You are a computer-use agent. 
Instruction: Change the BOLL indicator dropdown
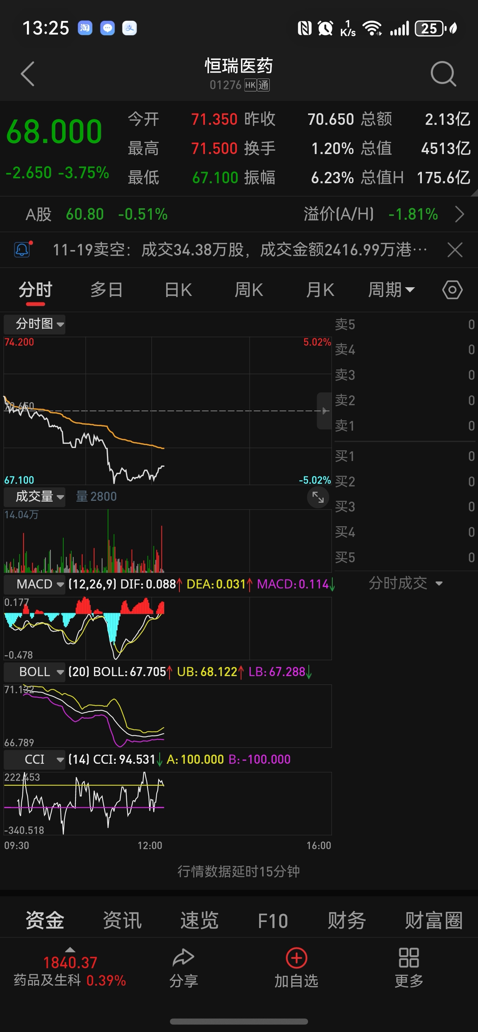click(35, 672)
